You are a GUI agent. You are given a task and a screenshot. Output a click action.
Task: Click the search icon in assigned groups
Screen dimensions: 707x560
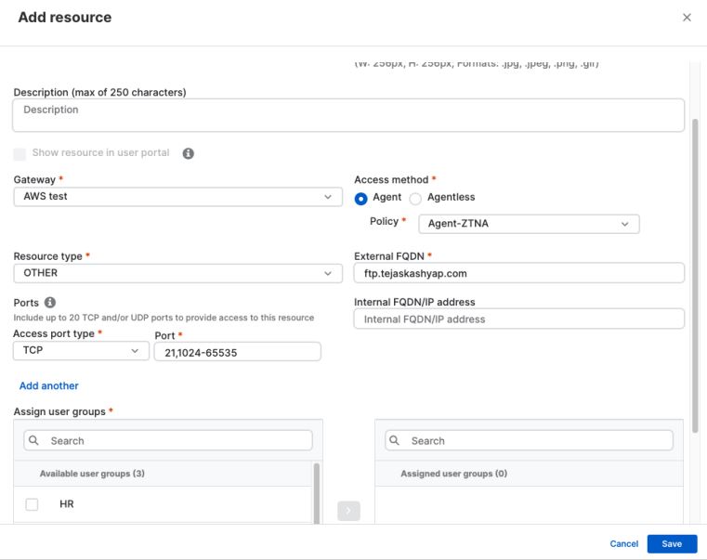[394, 441]
